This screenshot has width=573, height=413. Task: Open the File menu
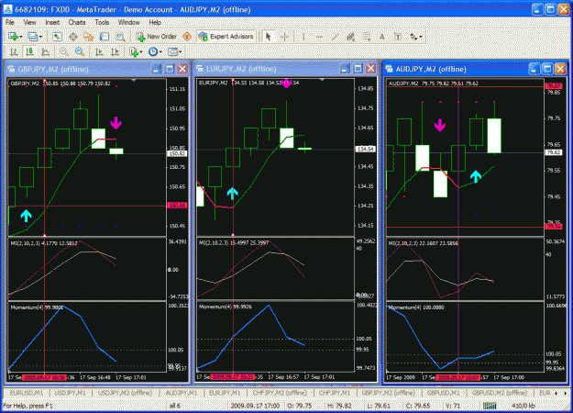click(x=10, y=22)
